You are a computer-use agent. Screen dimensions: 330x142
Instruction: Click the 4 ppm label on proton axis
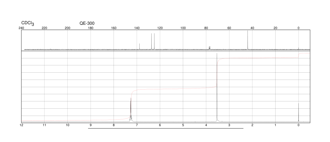click(206, 125)
